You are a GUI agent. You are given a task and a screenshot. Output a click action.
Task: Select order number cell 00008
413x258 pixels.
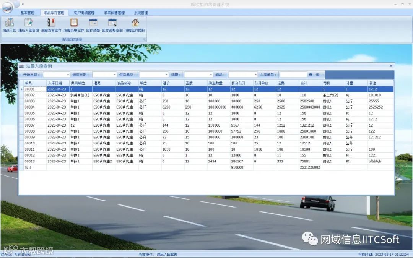[35, 131]
